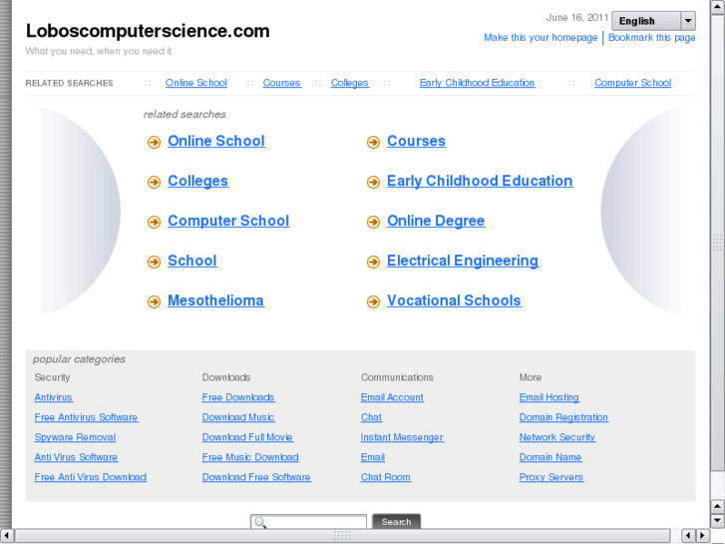Select Computer School in top related bar
This screenshot has height=544, width=725.
(x=632, y=83)
